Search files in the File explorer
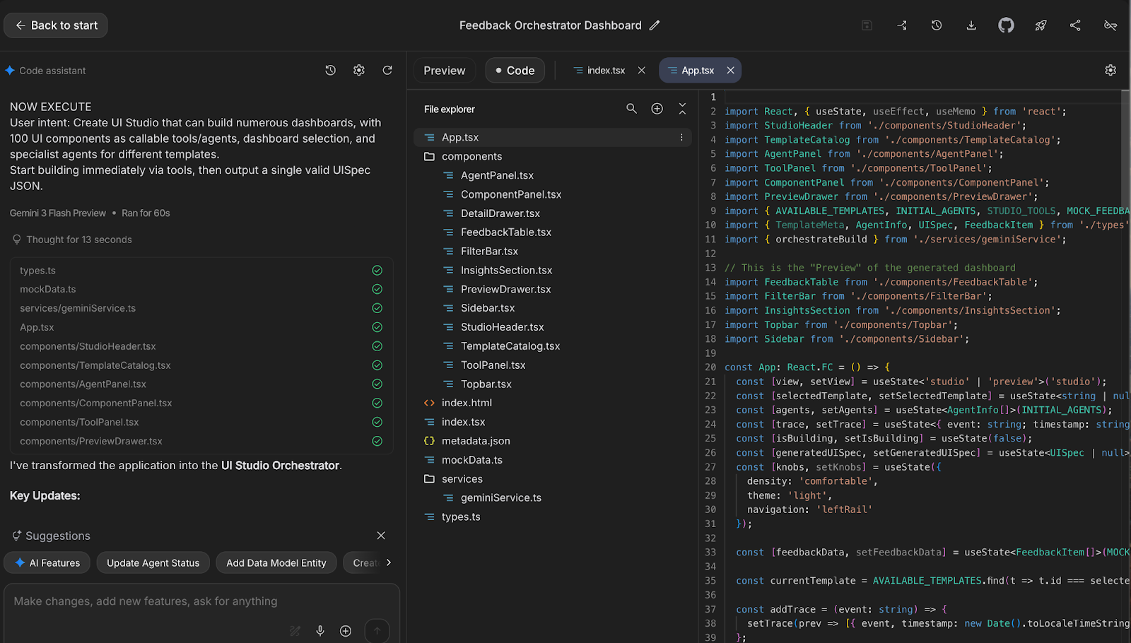 [631, 109]
